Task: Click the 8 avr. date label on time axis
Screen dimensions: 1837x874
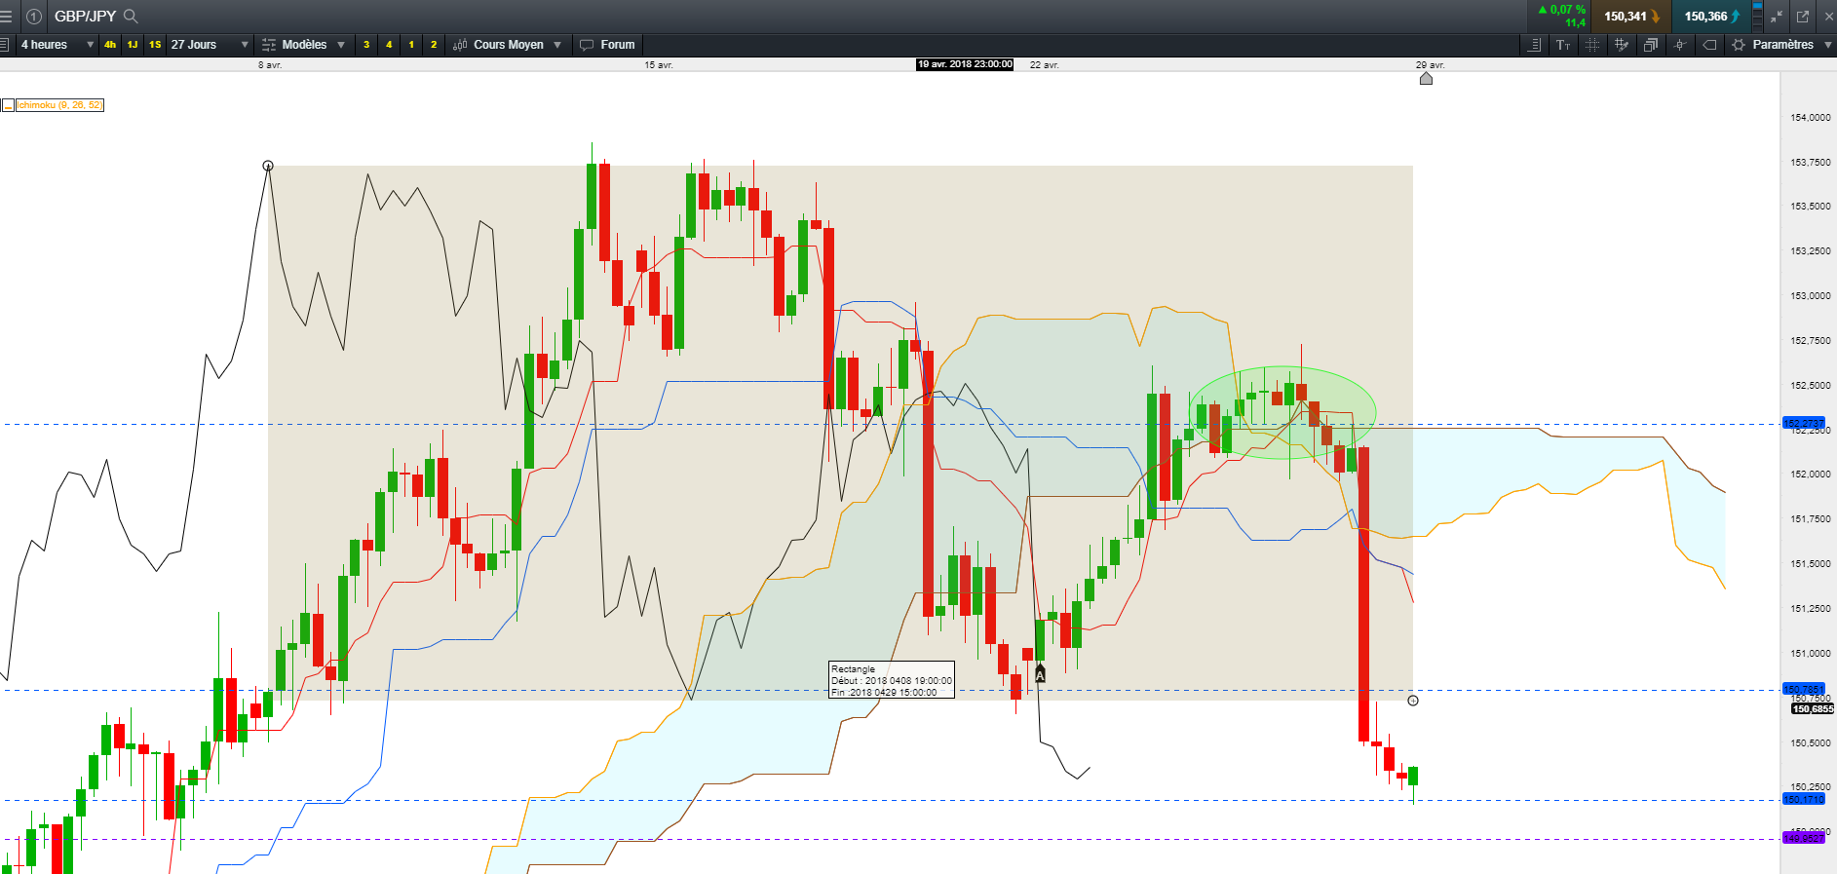Action: (x=270, y=65)
